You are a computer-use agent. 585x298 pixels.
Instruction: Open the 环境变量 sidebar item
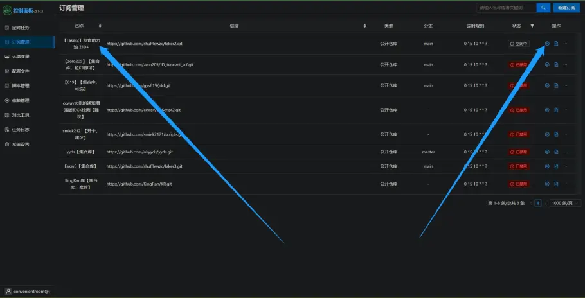tap(21, 57)
